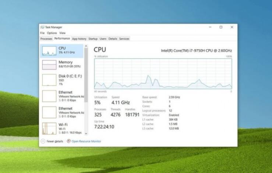Click the 5% utilization value

[x=98, y=102]
